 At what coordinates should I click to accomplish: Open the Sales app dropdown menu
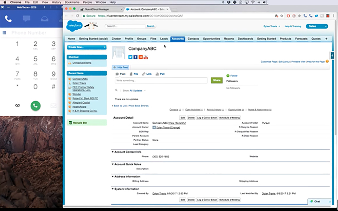click(x=317, y=26)
